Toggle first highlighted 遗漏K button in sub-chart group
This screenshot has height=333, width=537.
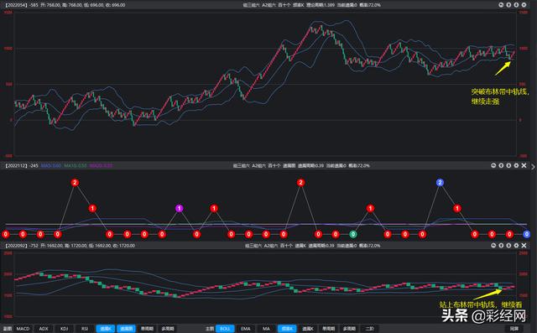[x=106, y=329]
